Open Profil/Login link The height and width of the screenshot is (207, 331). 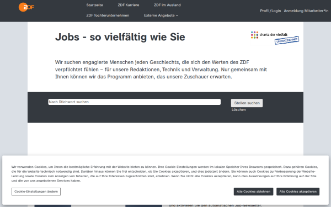click(x=270, y=11)
